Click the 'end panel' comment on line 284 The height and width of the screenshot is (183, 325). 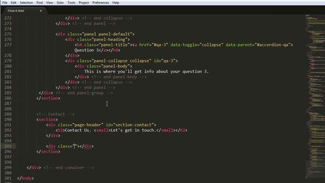coord(93,87)
